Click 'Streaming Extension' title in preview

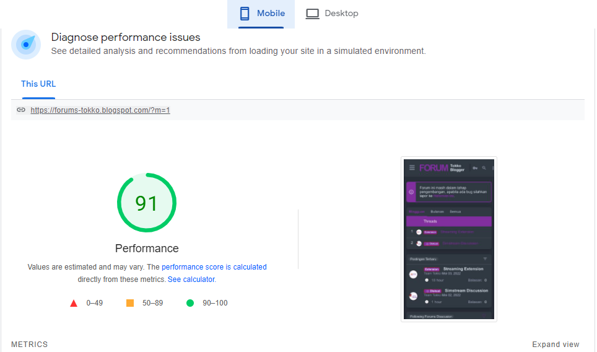[x=463, y=269]
